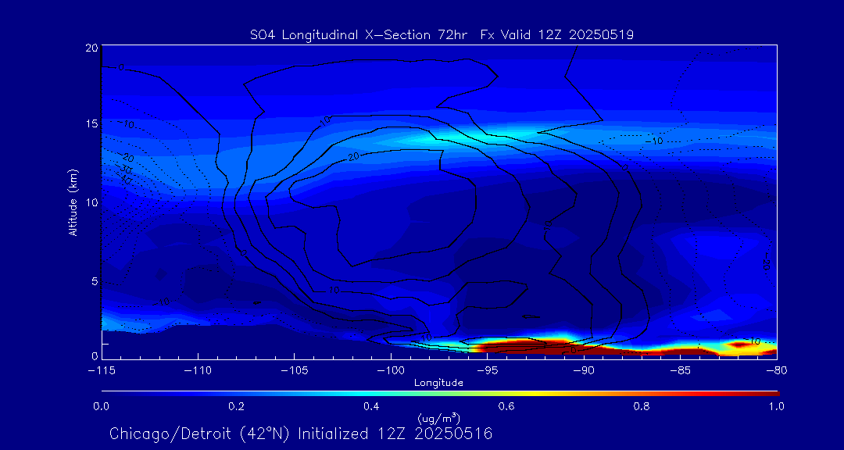Select the 'Altitude (km)' axis label
Viewport: 844px width, 450px height.
click(73, 202)
